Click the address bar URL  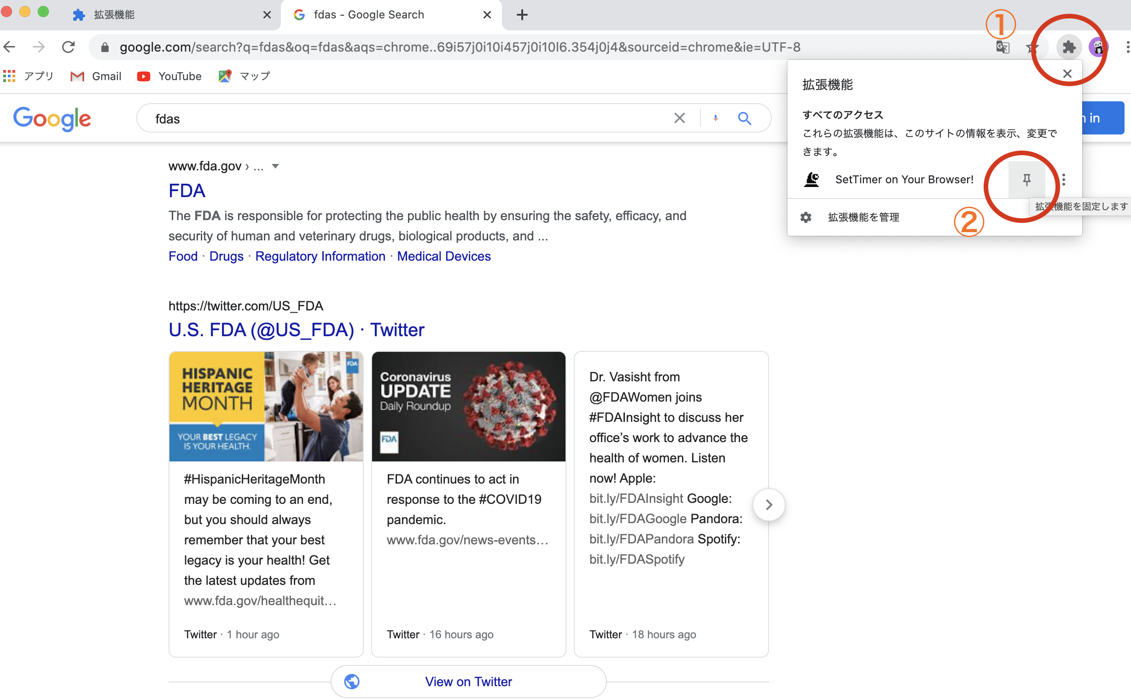point(460,47)
